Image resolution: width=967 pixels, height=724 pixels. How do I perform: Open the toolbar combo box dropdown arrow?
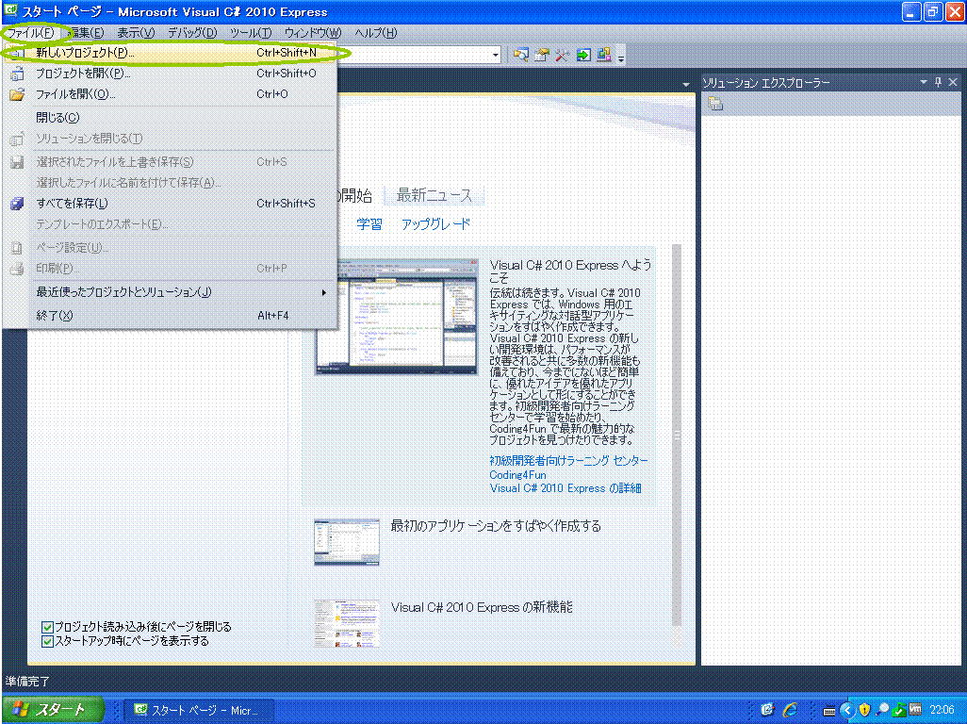click(x=495, y=56)
